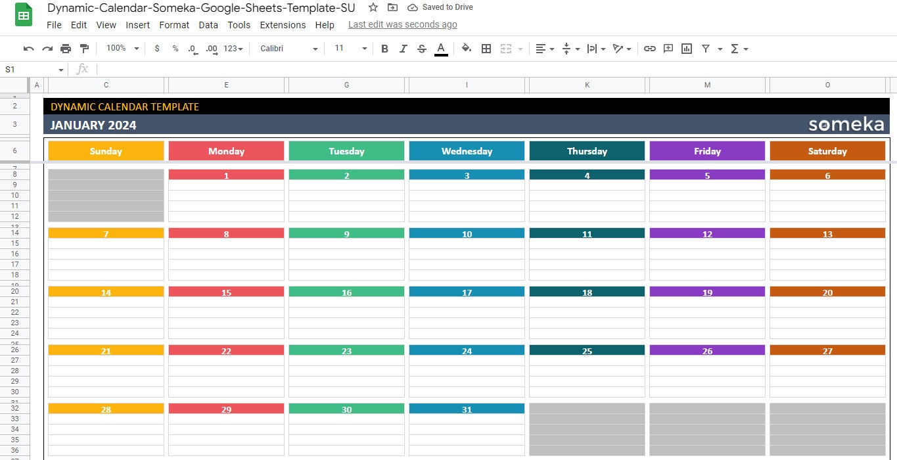897x460 pixels.
Task: Move document to a folder icon
Action: coord(392,7)
